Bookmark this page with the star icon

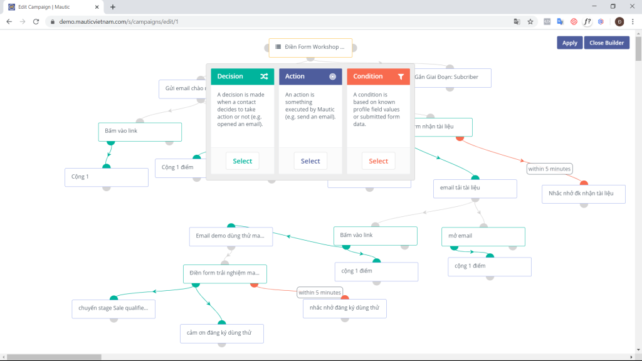pos(530,21)
